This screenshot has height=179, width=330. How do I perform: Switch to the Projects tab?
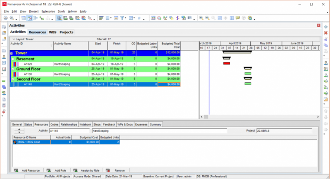point(66,32)
